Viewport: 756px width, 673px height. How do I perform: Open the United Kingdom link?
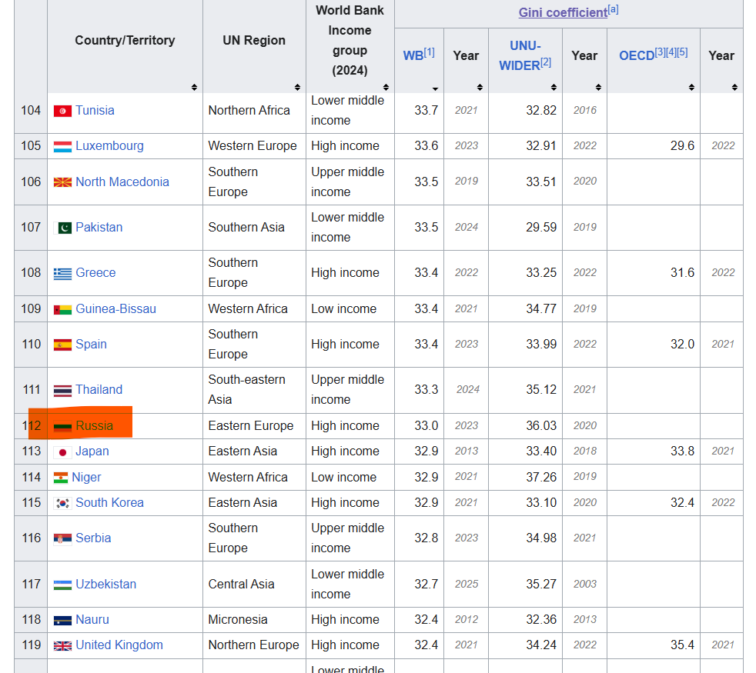tap(119, 645)
